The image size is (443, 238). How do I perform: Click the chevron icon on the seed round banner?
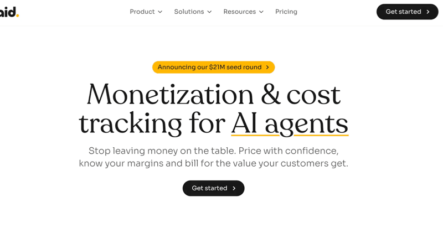pos(267,68)
